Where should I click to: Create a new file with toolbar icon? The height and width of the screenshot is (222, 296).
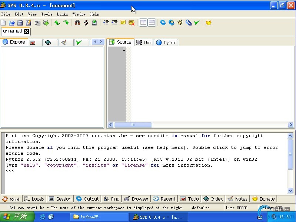pyautogui.click(x=3, y=23)
